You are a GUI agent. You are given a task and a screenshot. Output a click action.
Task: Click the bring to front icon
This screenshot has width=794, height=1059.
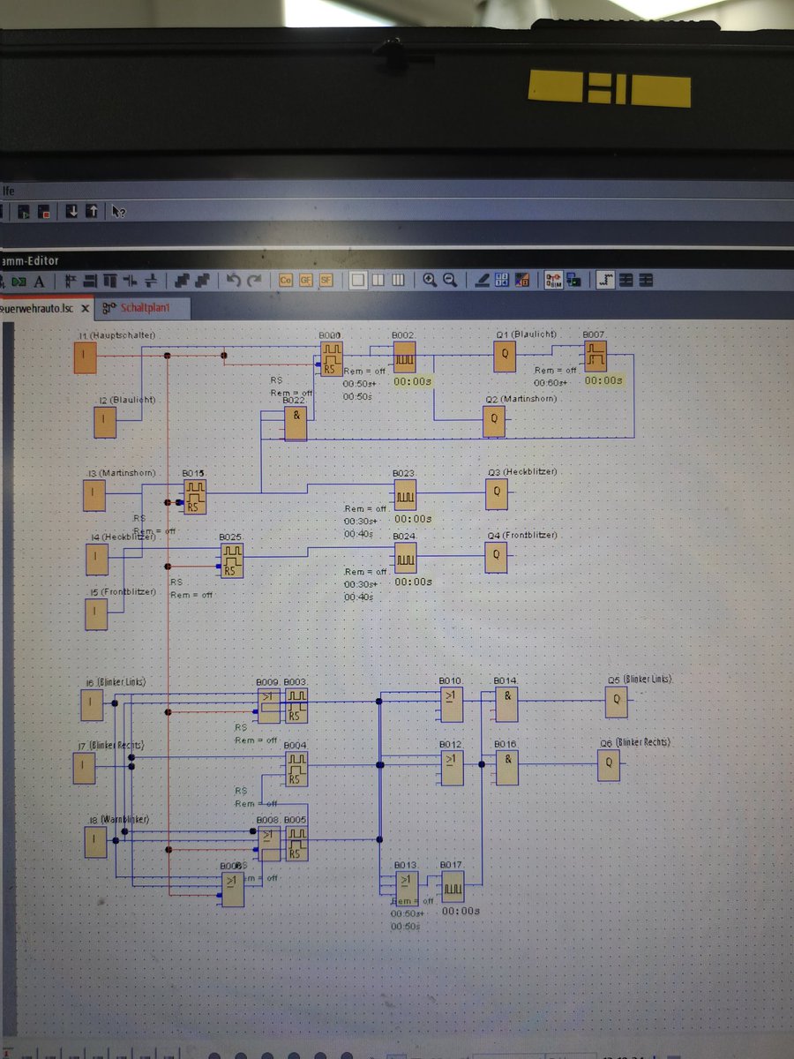[x=182, y=281]
